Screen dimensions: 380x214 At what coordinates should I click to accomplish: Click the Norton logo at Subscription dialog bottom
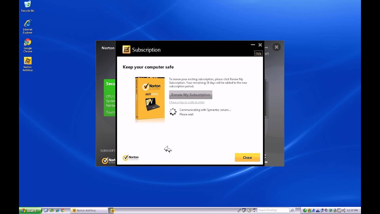[131, 158]
